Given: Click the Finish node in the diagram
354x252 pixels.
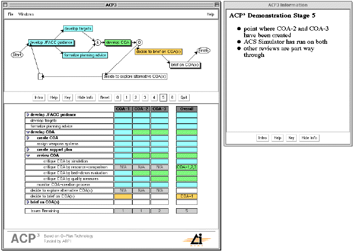Looking at the screenshot, I should pos(204,50).
